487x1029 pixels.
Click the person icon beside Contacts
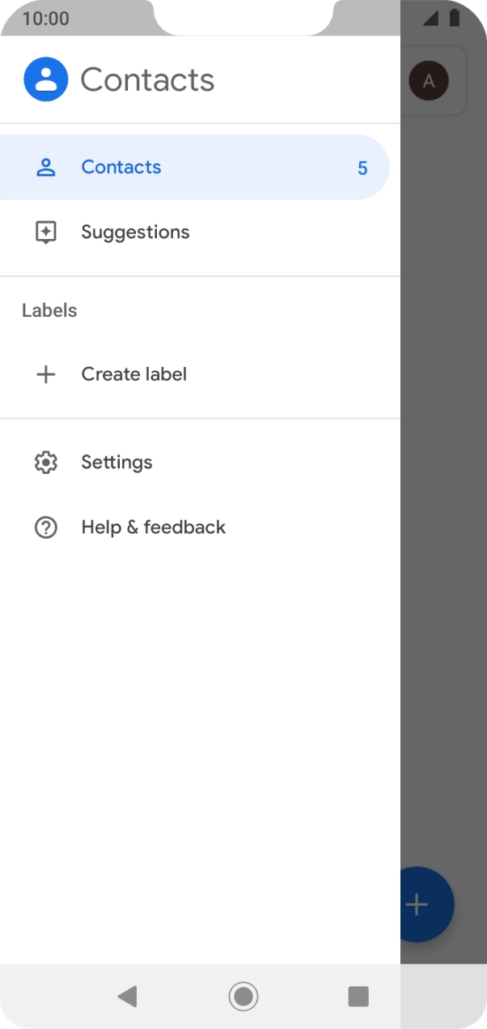click(46, 168)
